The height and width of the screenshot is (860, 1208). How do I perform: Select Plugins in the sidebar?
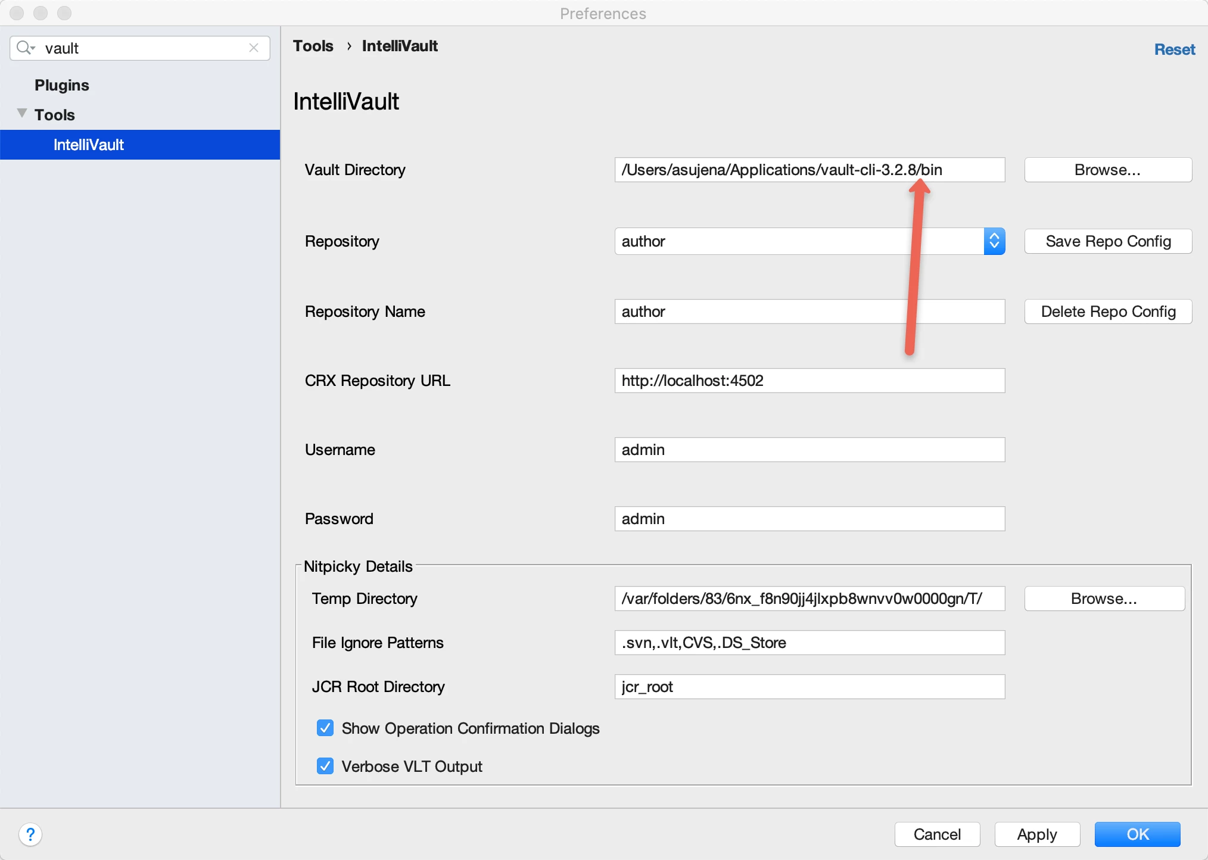(x=62, y=85)
